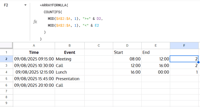Click the 'Start' cell
This screenshot has width=200, height=107.
click(127, 52)
